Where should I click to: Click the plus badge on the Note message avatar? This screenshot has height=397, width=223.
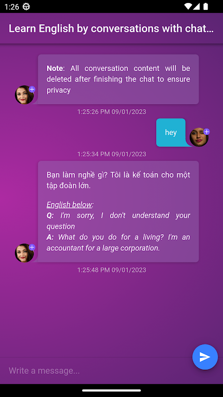pos(32,89)
